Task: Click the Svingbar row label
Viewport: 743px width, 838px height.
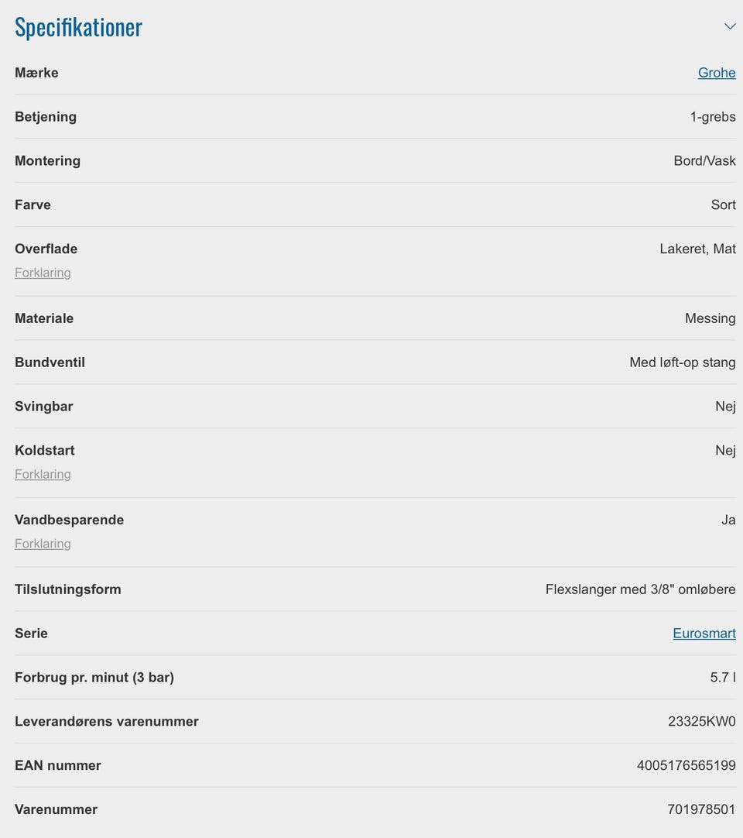Action: [x=44, y=406]
